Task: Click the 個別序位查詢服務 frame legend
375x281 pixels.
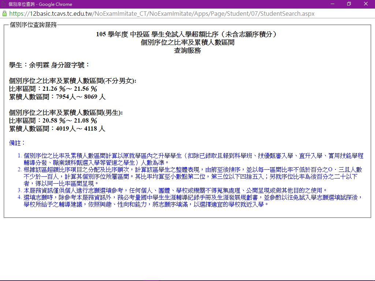Action: (x=33, y=25)
